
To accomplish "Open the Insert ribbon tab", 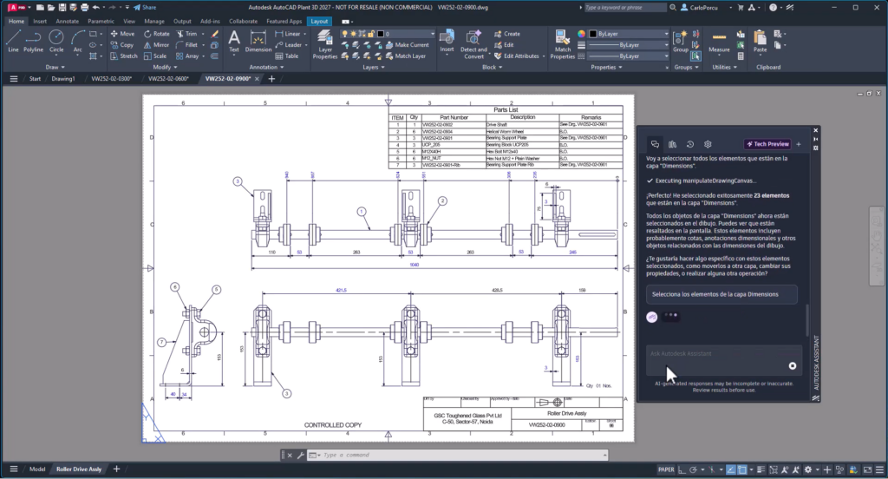I will (x=40, y=21).
